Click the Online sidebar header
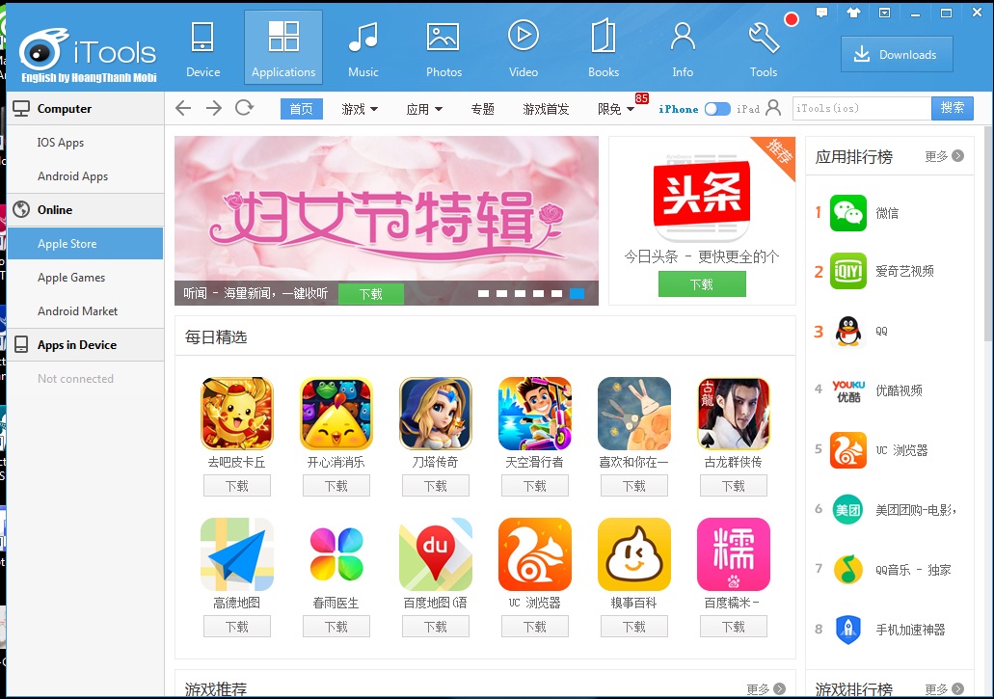This screenshot has height=699, width=994. (85, 210)
